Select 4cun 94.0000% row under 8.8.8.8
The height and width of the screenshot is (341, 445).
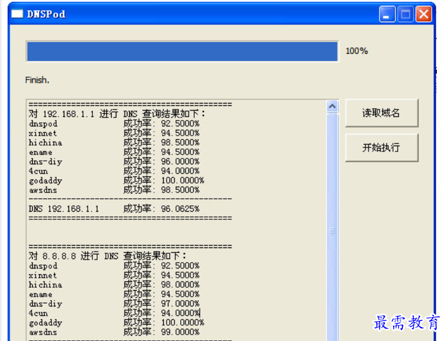(114, 313)
